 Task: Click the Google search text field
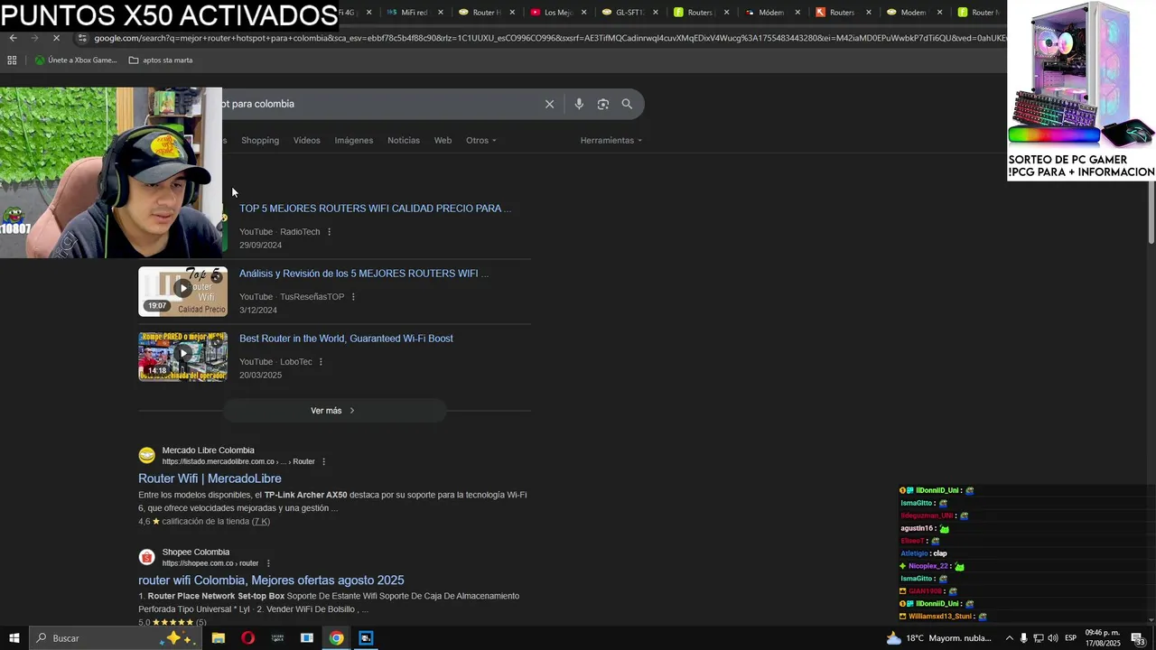[x=379, y=104]
